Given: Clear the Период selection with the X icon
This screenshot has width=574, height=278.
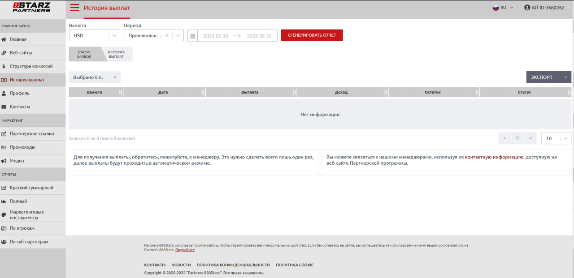Looking at the screenshot, I should 167,36.
